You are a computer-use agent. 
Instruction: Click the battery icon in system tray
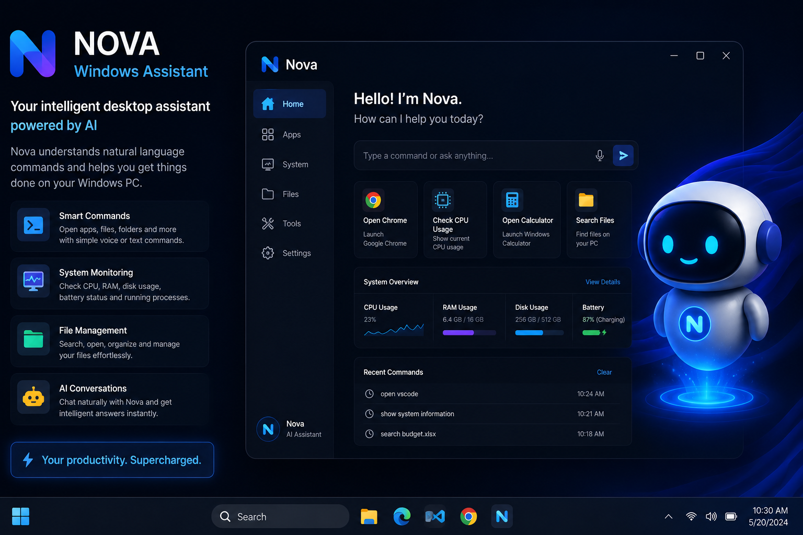pos(731,516)
